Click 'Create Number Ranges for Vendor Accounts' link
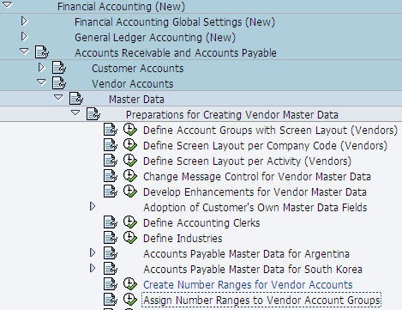402x310 pixels. pyautogui.click(x=248, y=285)
